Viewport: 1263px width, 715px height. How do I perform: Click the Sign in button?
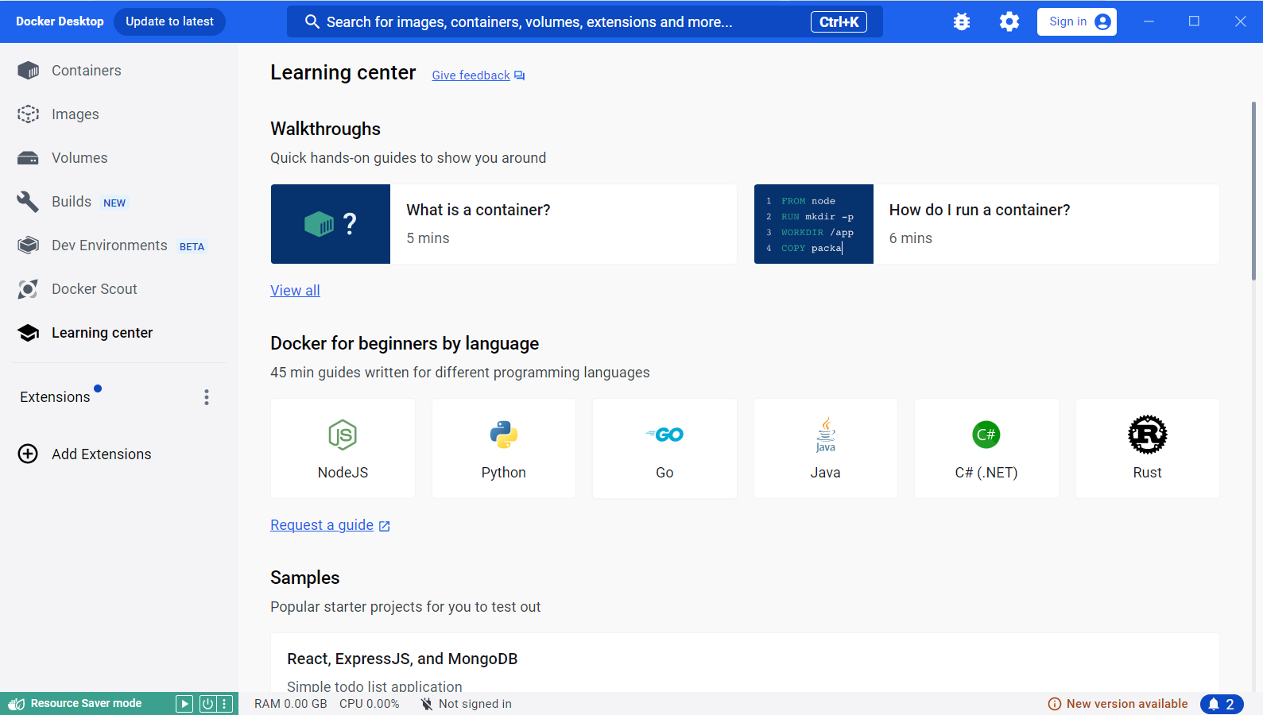[x=1076, y=21]
